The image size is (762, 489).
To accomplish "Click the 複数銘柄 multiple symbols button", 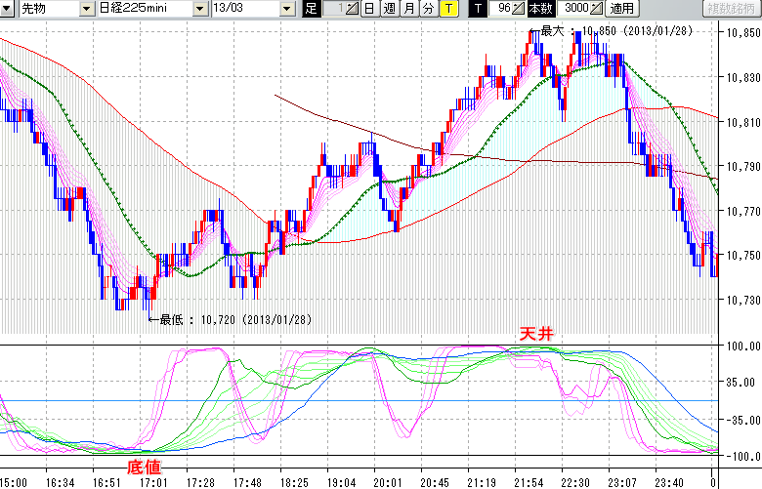I will [730, 9].
